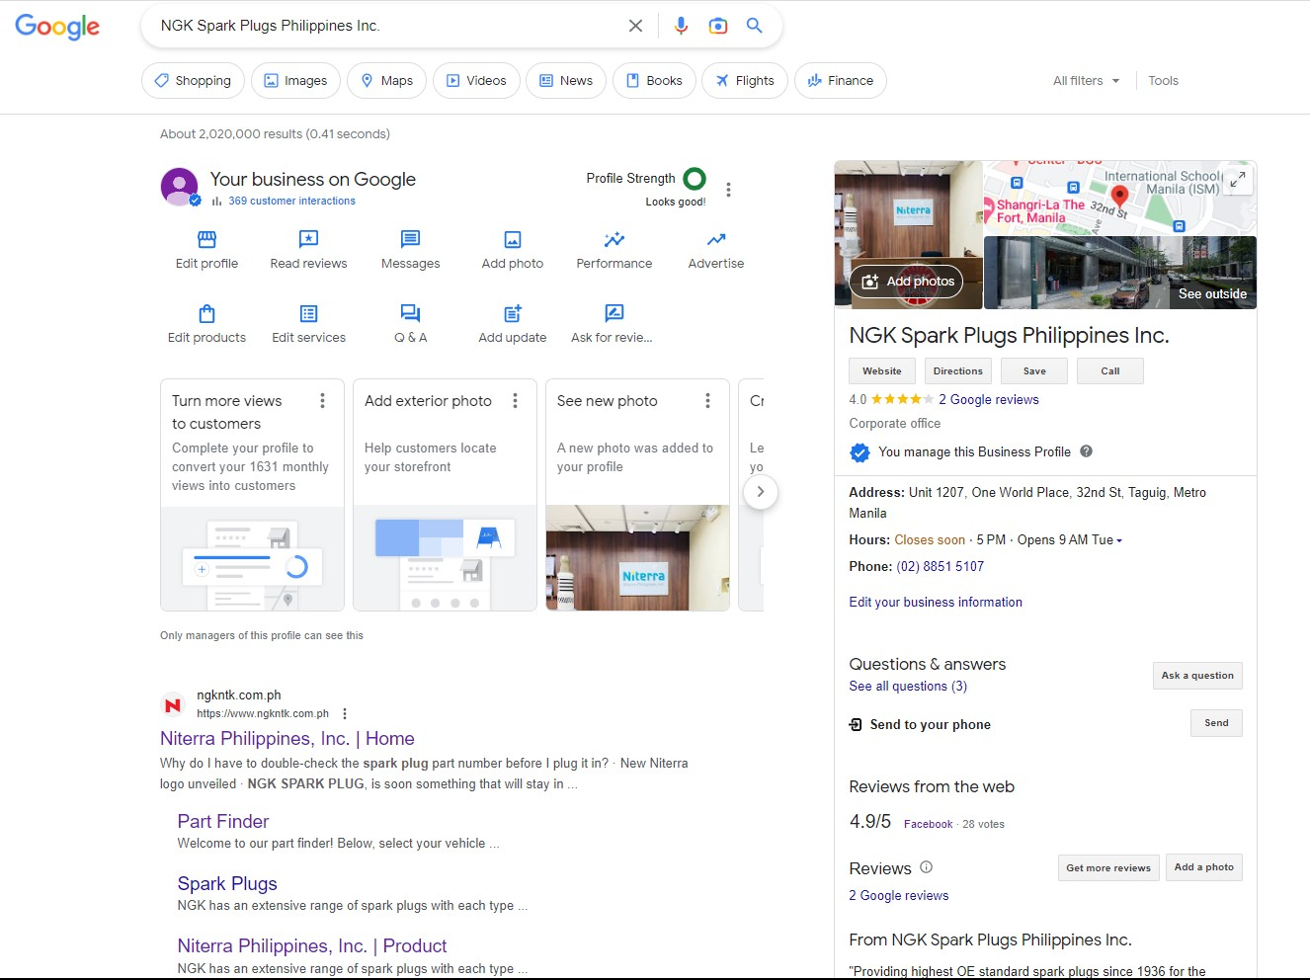Click Add photos on the business image
Screen dimensions: 1310x980
(907, 282)
